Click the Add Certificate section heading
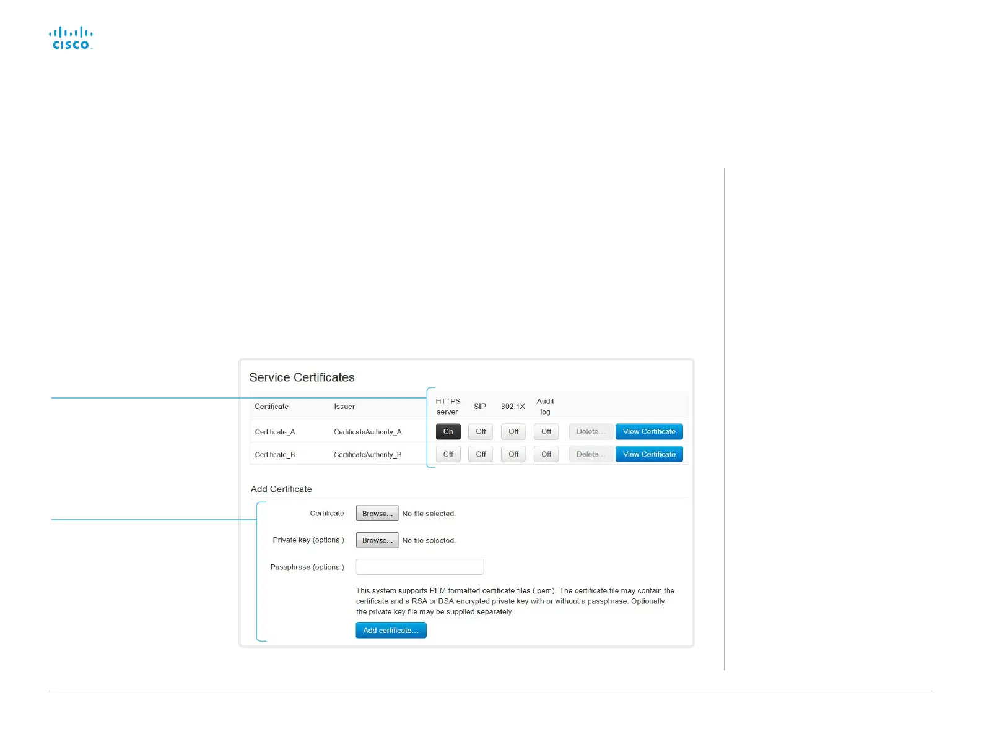Screen dimensions: 981x737 point(281,489)
